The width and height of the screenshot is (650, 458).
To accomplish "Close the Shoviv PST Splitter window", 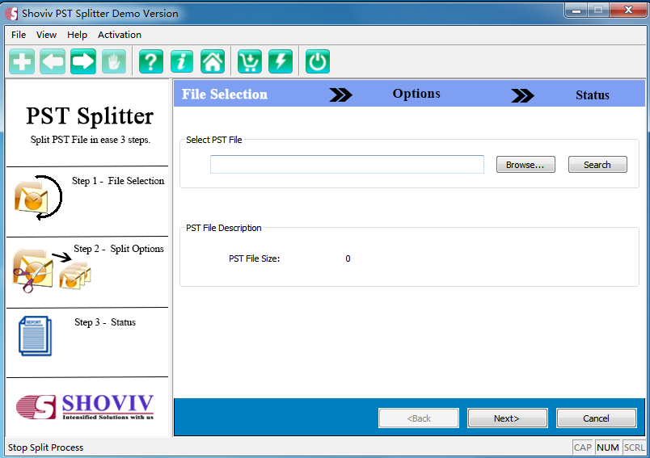I will 628,11.
